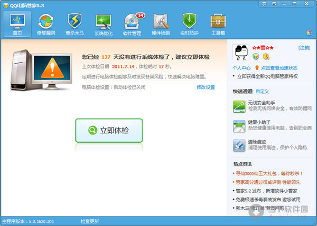Click the 修改设置 link
Viewport: 317px width, 226px height.
206,87
